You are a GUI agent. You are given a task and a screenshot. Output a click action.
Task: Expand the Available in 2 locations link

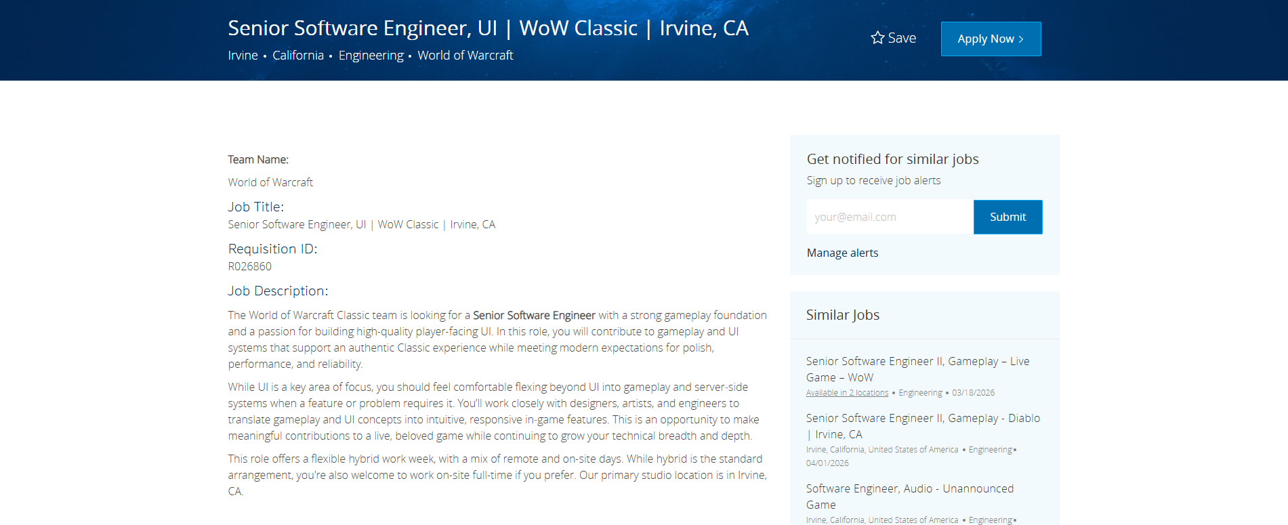coord(847,393)
